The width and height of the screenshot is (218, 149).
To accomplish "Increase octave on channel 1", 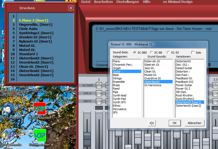I will click(x=99, y=84).
